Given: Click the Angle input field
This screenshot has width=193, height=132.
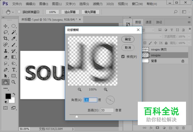Looking at the screenshot, I should [x=90, y=100].
